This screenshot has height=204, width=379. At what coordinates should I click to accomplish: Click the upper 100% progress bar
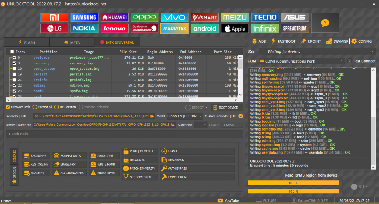tap(294, 183)
